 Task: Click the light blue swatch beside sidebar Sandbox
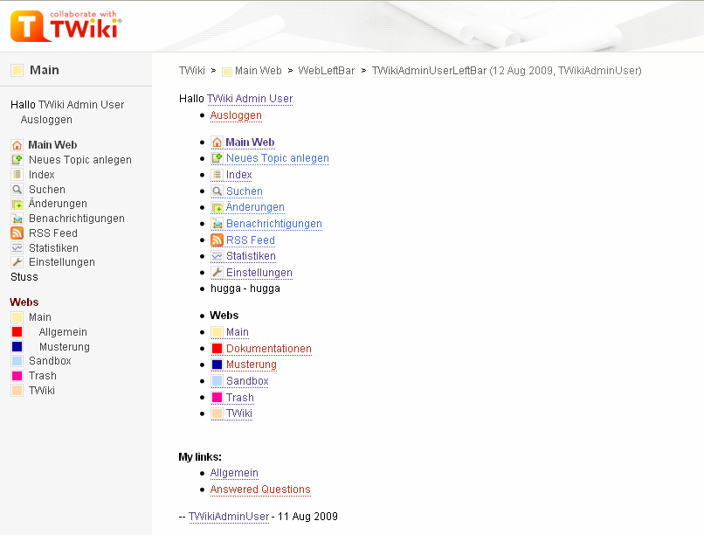[x=17, y=361]
